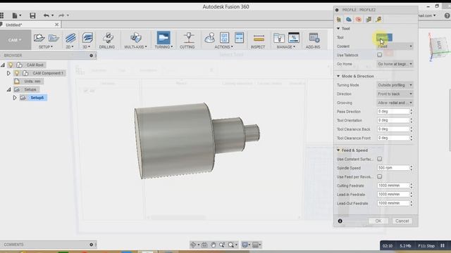Click the orbit icon in the navigation bar
Viewport: 451px width, 253px height.
click(x=193, y=245)
